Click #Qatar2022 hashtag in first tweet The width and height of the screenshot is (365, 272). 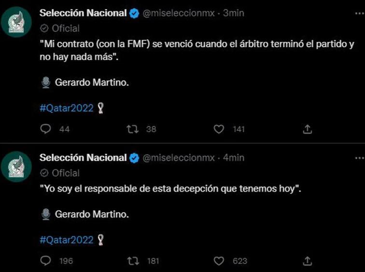[x=66, y=108]
